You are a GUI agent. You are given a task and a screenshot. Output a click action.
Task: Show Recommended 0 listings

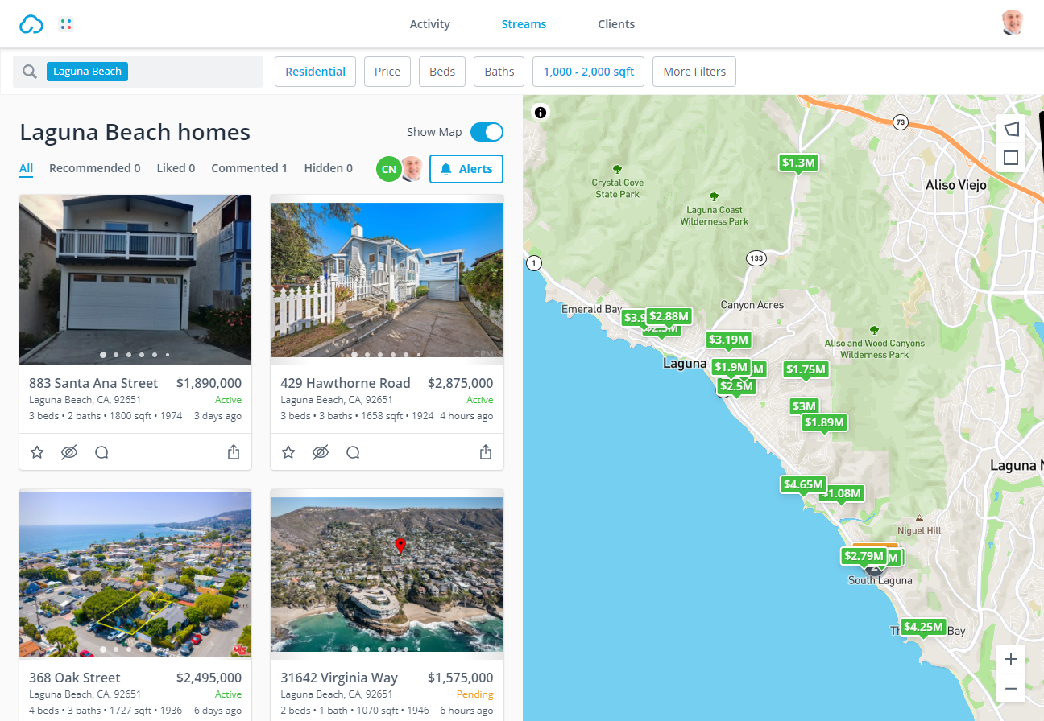pyautogui.click(x=95, y=168)
